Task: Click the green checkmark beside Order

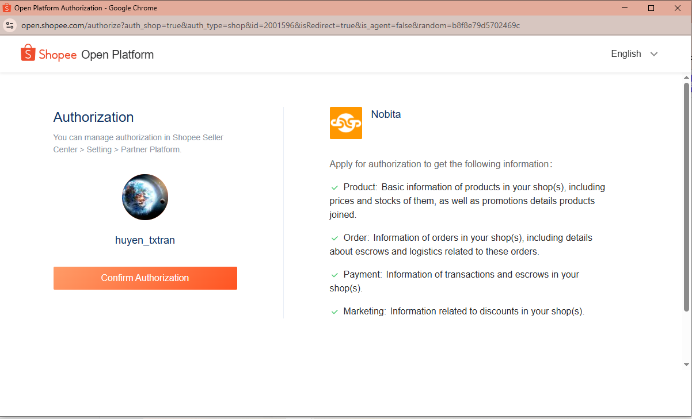Action: [334, 238]
